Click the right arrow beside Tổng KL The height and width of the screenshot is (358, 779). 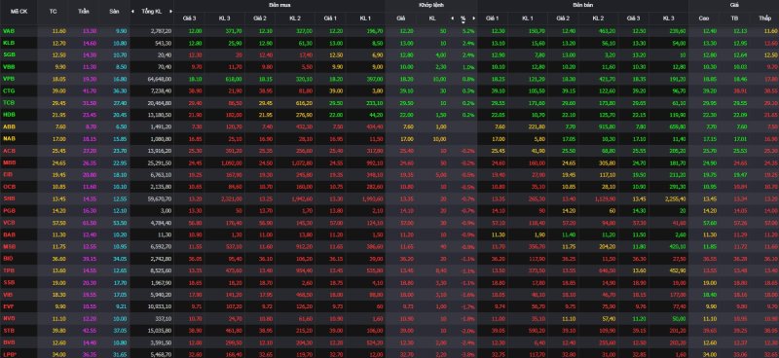click(171, 11)
